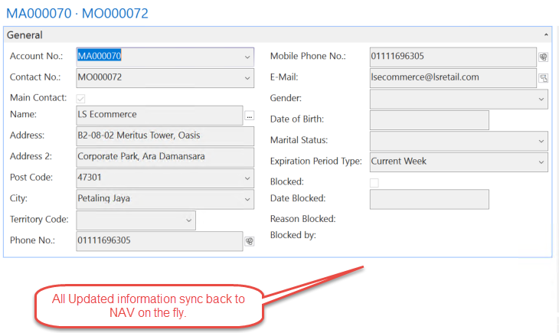Click the E-Mail address text field

(452, 78)
